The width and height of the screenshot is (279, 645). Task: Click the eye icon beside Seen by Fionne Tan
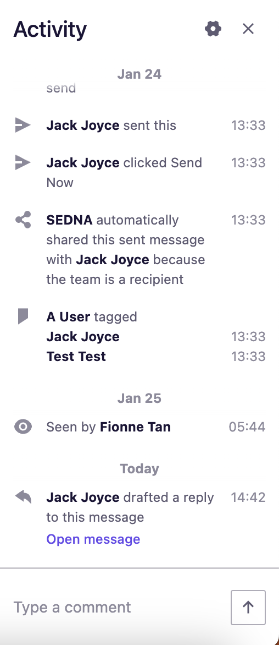pos(23,427)
